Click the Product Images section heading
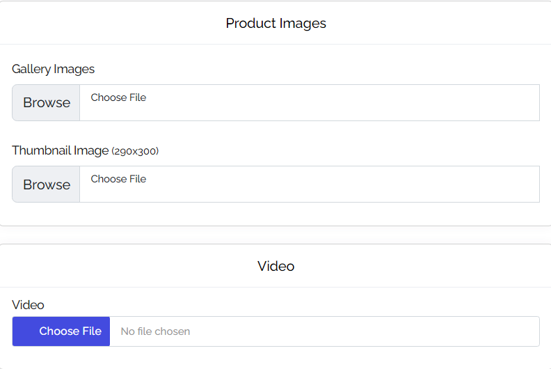Viewport: 551px width, 369px height. 275,23
